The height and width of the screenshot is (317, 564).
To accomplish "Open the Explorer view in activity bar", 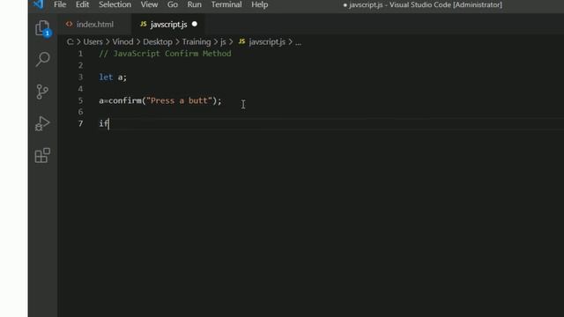I will tap(42, 27).
